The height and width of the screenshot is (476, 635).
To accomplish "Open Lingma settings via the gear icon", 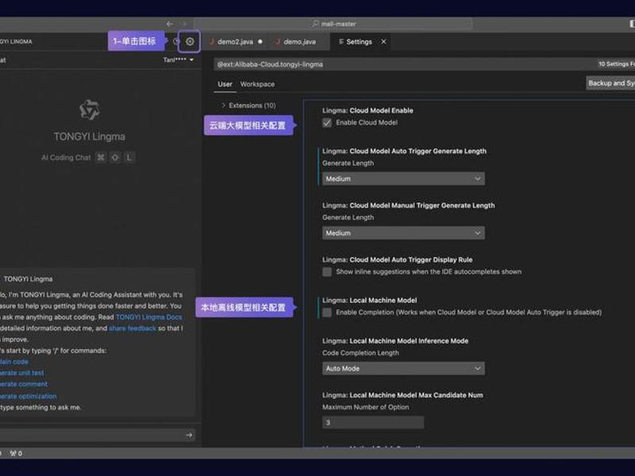I will point(190,41).
